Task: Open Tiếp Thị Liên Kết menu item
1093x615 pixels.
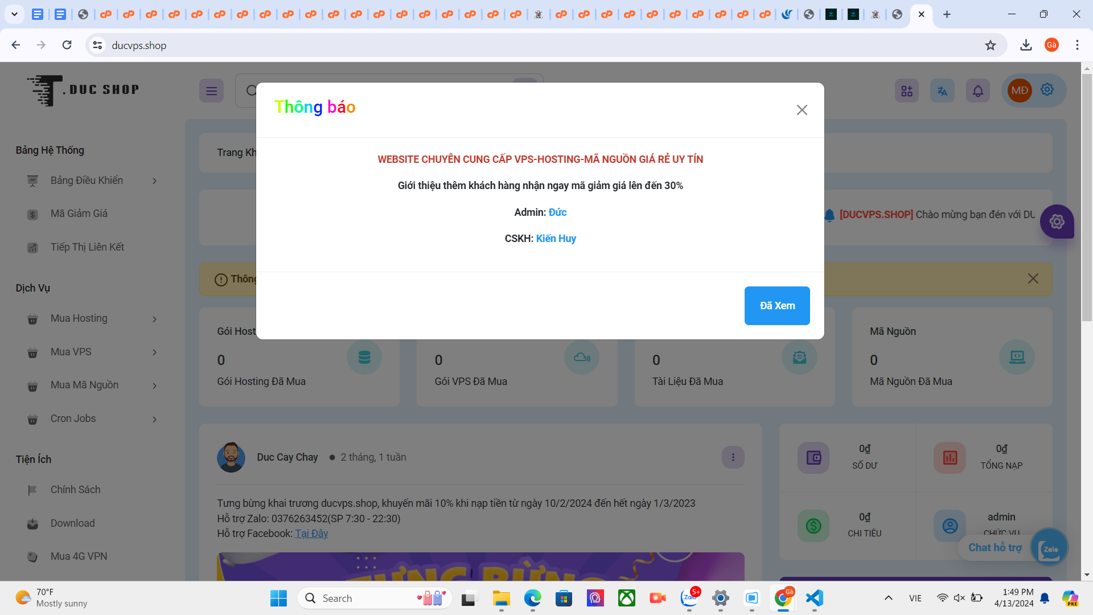Action: coord(87,247)
